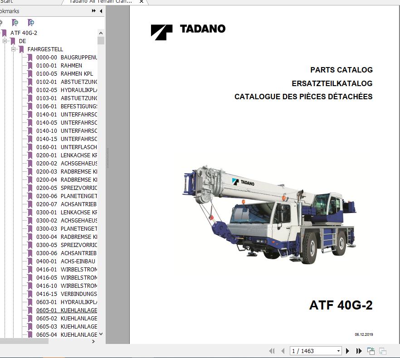The width and height of the screenshot is (400, 358).
Task: Open bookmark 0140-10 UNTERFAHRSCHUTZ
Action: point(66,131)
